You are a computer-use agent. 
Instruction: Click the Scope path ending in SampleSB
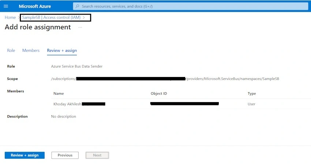click(x=165, y=79)
